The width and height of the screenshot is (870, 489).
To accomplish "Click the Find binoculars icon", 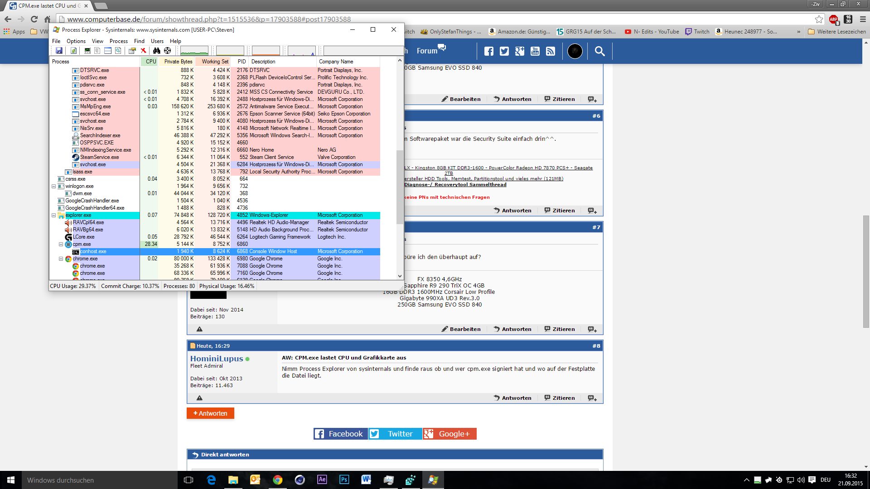I will 156,51.
